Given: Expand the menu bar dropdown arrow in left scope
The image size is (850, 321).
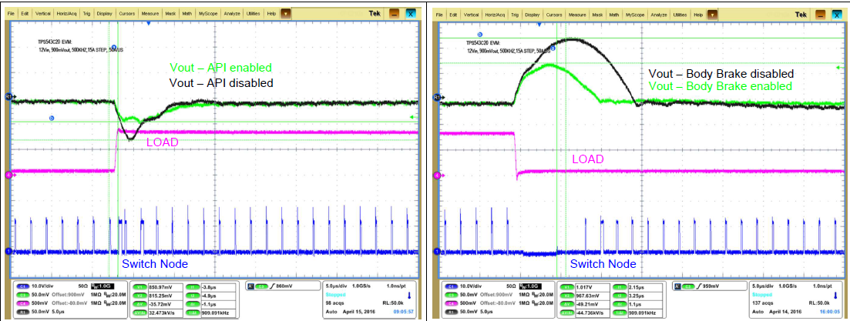Looking at the screenshot, I should 285,14.
